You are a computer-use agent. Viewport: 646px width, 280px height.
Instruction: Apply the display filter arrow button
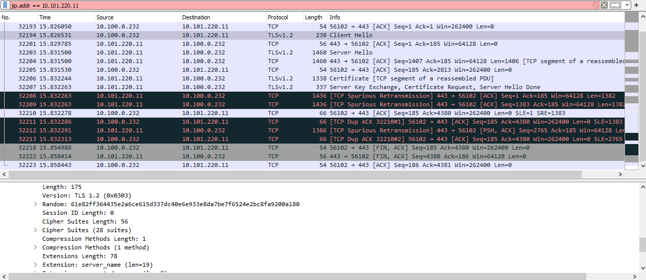(616, 5)
